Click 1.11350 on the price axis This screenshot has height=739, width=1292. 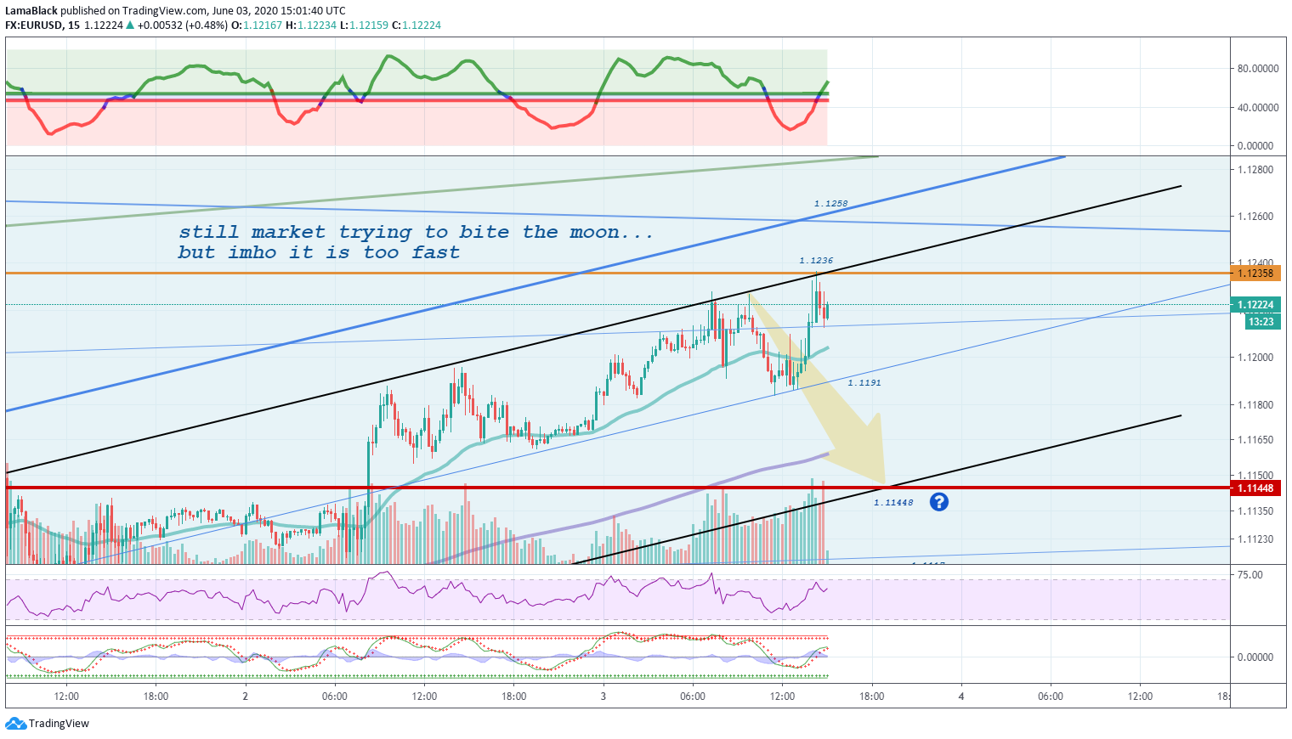(1255, 511)
